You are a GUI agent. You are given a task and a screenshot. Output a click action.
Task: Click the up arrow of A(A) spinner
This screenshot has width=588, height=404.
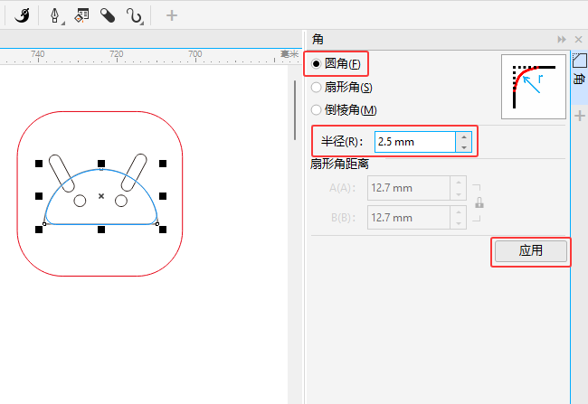pos(459,183)
